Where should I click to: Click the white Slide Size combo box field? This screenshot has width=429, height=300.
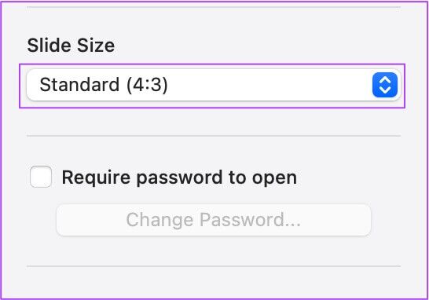214,85
